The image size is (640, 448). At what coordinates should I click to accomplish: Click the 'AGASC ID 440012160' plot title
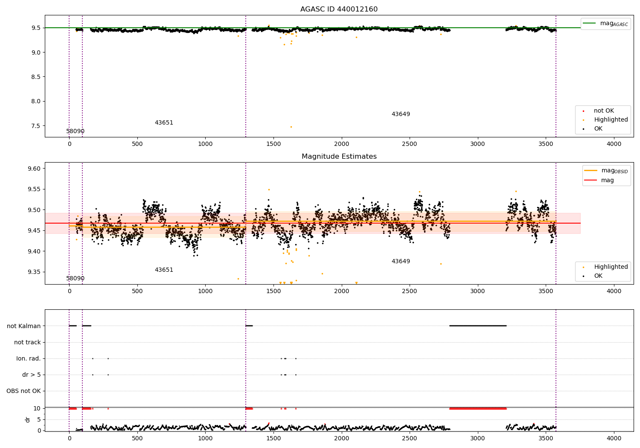coord(339,9)
